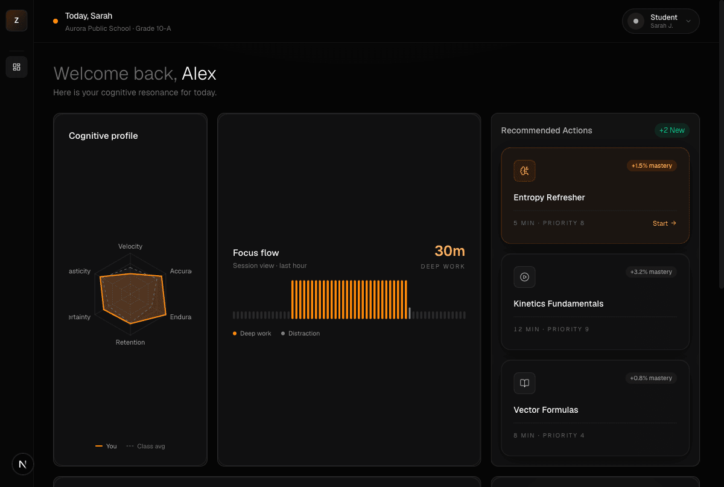Click the Entropy Refresher title
724x487 pixels.
549,197
